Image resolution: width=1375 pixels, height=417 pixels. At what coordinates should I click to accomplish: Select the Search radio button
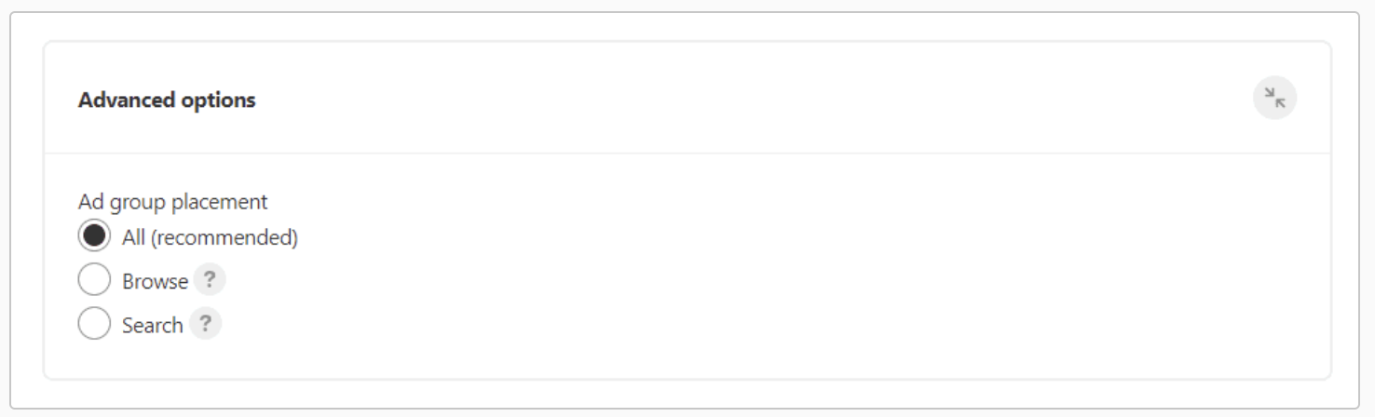[94, 324]
